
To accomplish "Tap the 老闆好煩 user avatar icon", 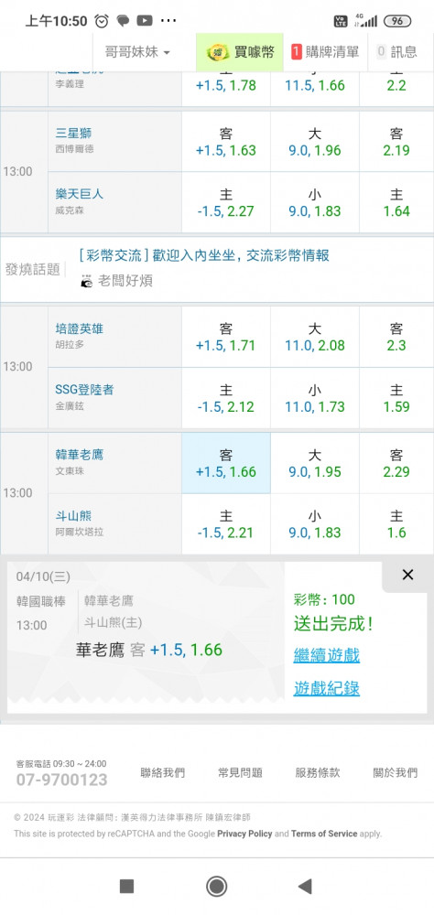I will (x=87, y=281).
